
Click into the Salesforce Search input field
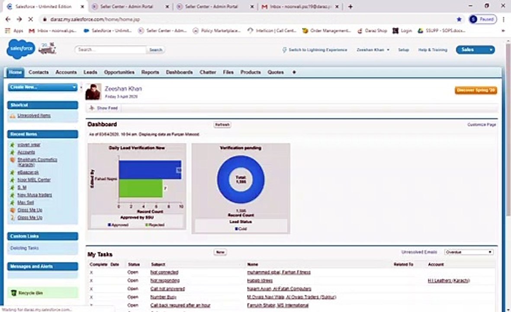(110, 49)
